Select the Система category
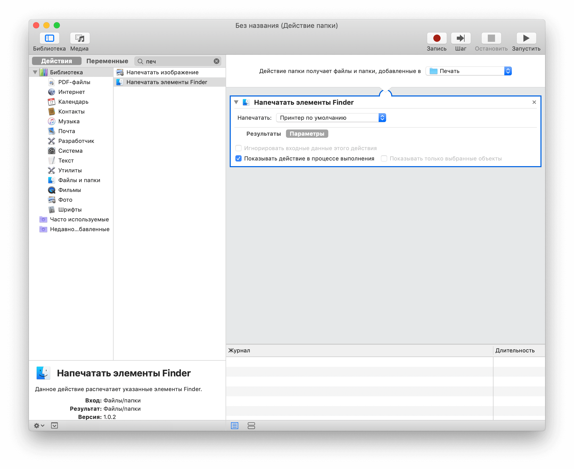This screenshot has height=469, width=574. pyautogui.click(x=70, y=151)
